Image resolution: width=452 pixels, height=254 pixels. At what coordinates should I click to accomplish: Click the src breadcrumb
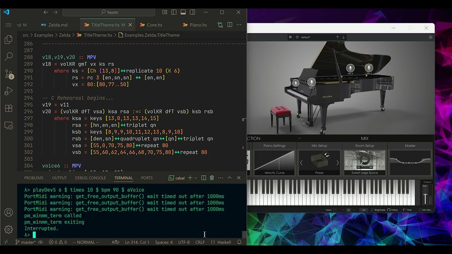pos(25,35)
